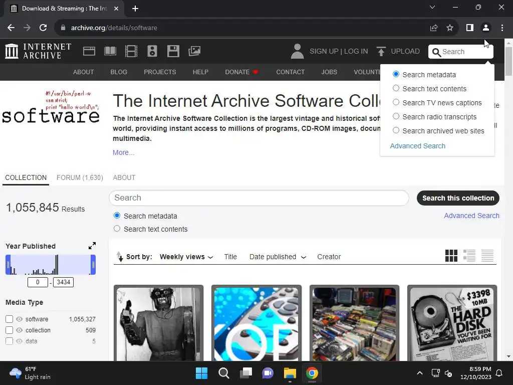Select Search text contents in top dropdown

click(396, 88)
